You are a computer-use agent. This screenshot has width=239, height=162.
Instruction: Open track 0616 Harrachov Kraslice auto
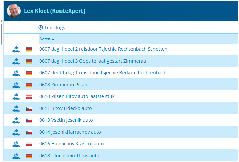71,144
